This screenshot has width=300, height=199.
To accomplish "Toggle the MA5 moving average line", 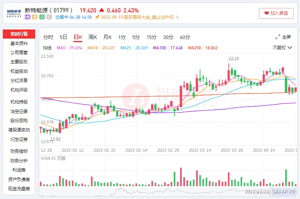I will (70, 48).
